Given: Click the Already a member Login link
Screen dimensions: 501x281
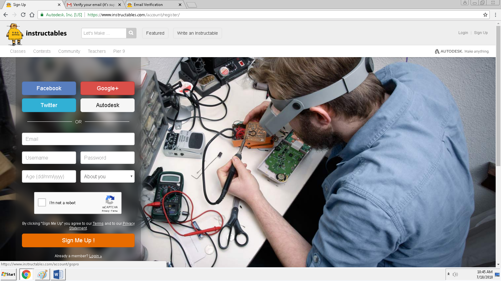Looking at the screenshot, I should click(x=96, y=256).
